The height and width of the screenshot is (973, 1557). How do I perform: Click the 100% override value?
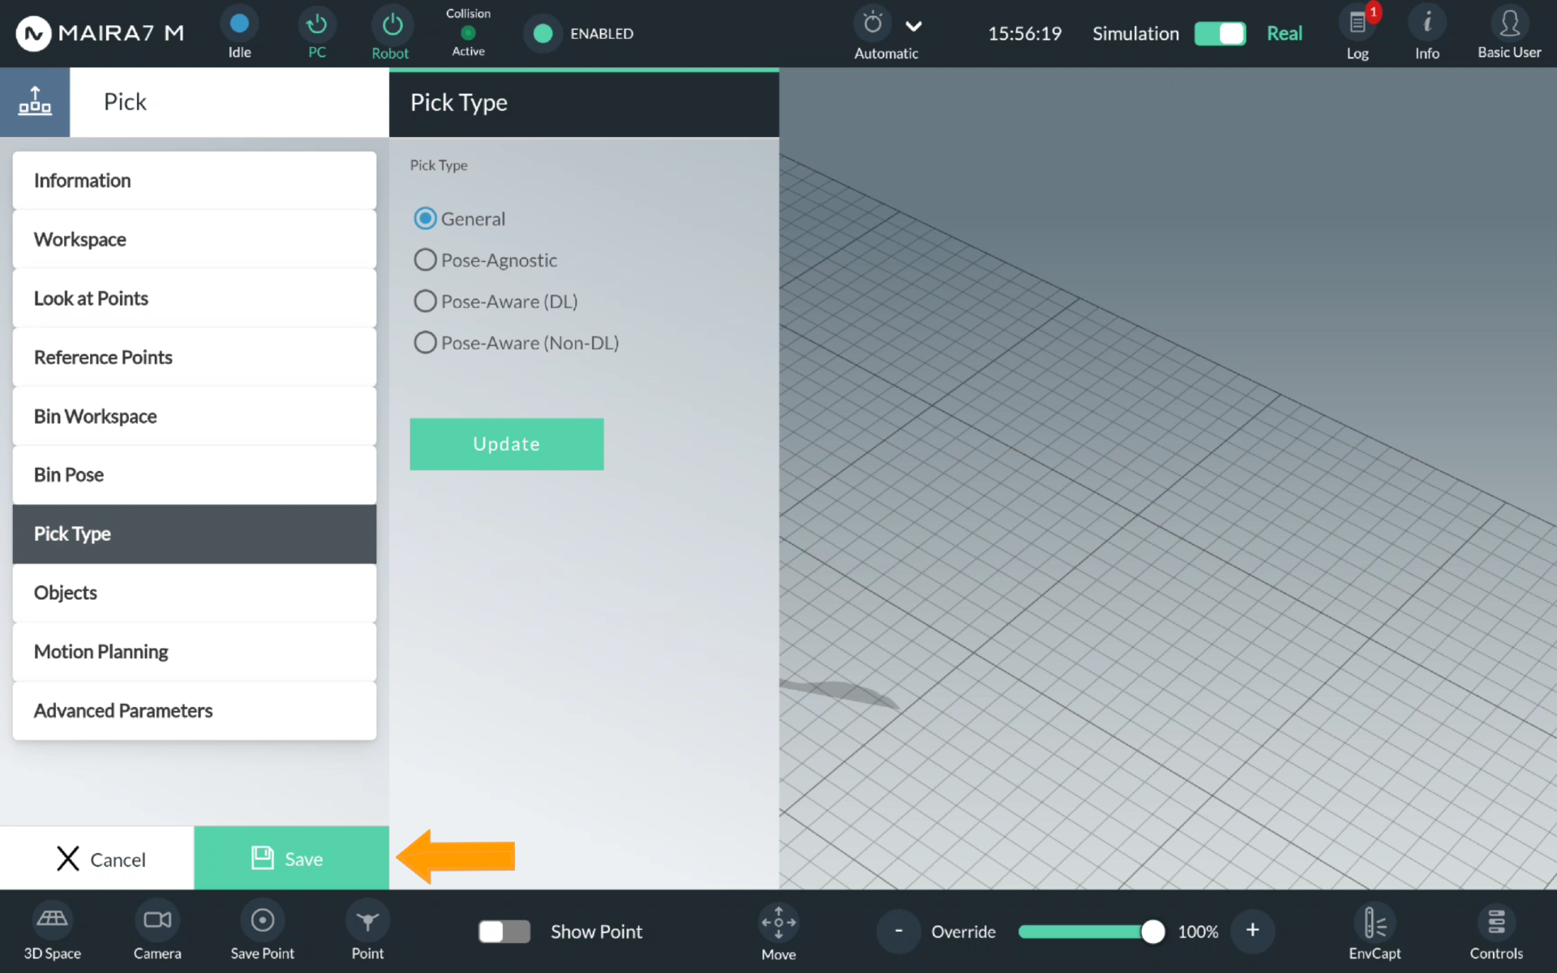(1198, 932)
